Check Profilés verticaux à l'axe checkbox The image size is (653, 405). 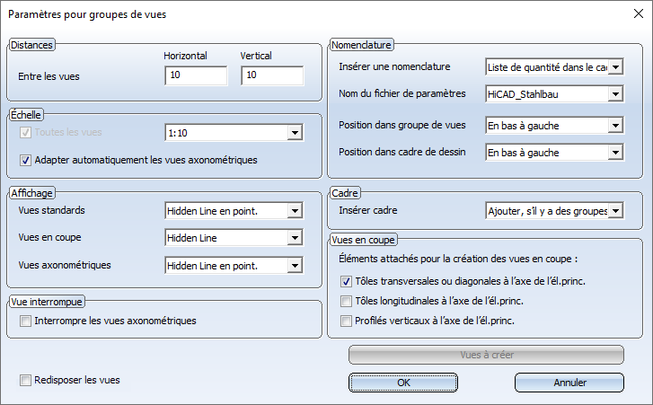coord(346,321)
